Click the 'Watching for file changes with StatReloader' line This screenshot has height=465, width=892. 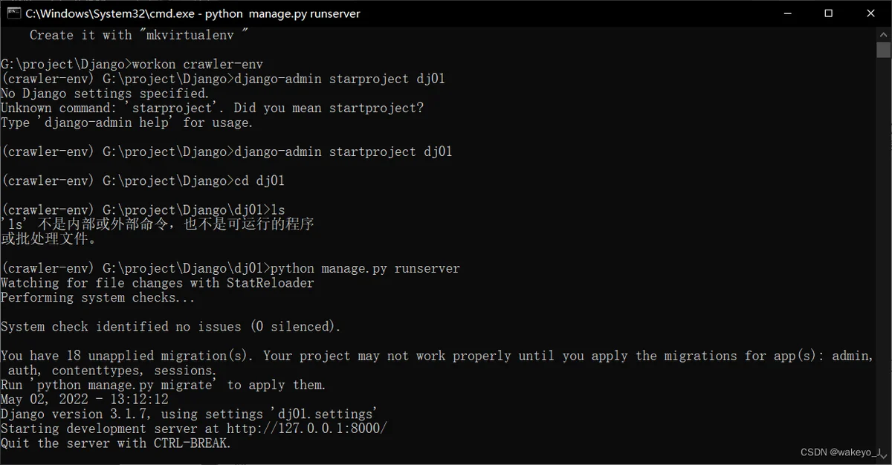click(157, 283)
